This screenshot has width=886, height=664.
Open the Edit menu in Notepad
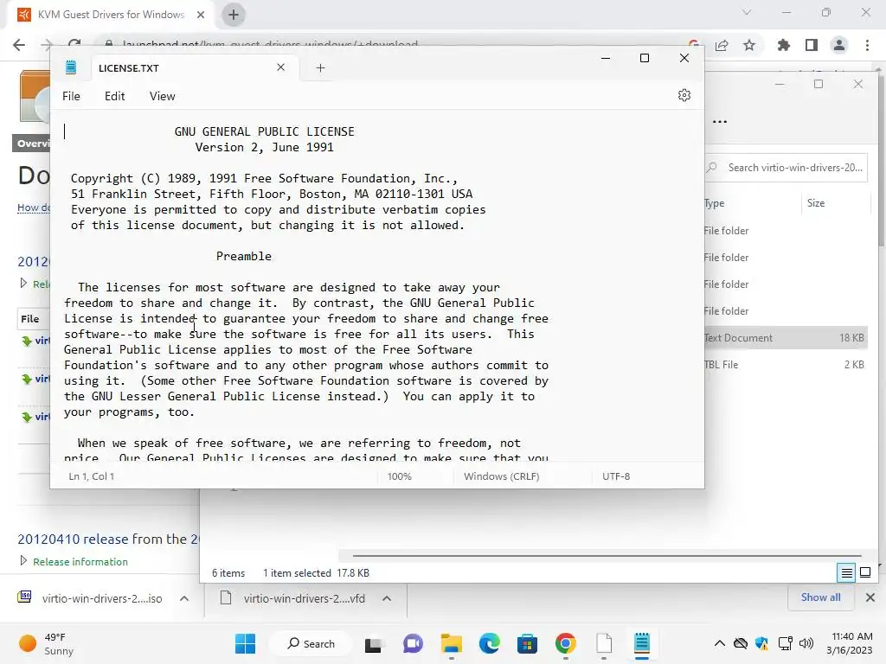(x=115, y=96)
